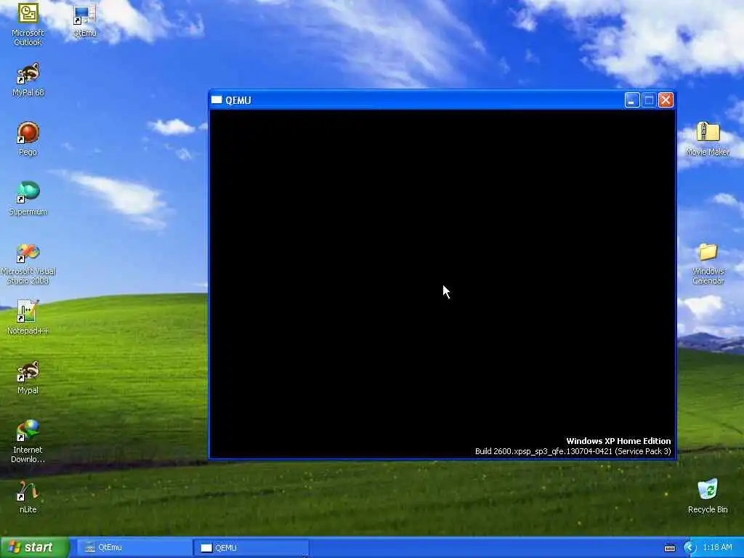Minimize the QEMU window
The height and width of the screenshot is (558, 744).
pyautogui.click(x=632, y=100)
